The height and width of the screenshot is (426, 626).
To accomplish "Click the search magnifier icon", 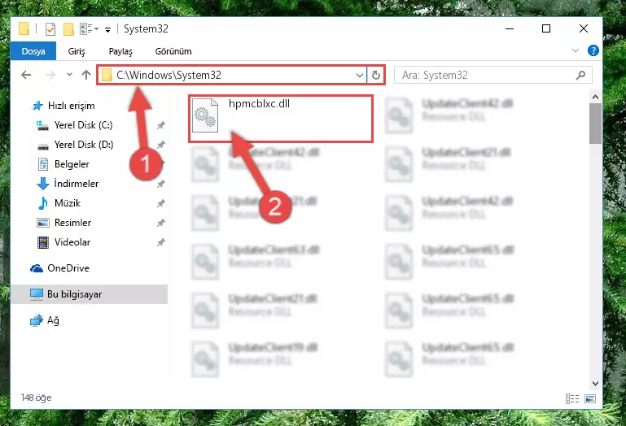I will click(581, 75).
